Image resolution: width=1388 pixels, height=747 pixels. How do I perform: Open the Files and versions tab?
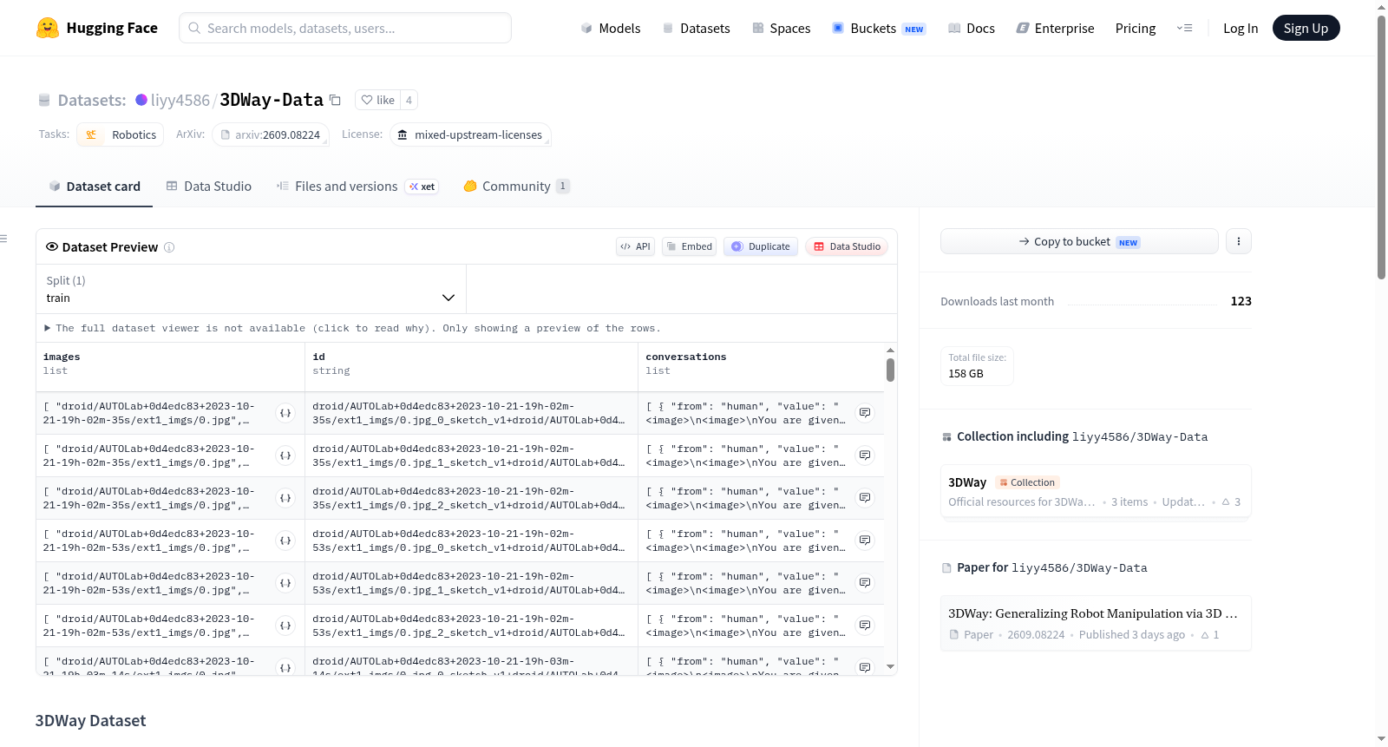[357, 187]
